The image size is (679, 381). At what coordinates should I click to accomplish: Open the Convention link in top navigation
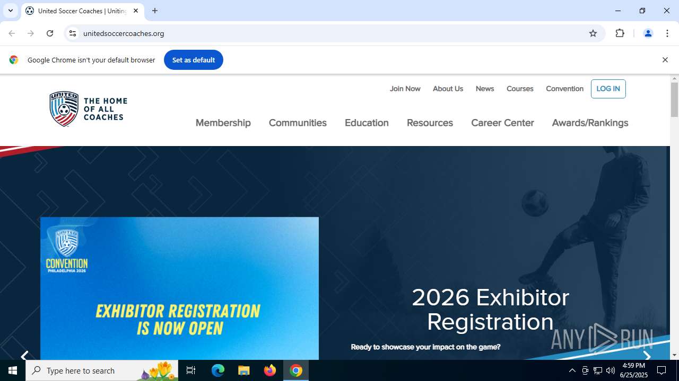[564, 88]
